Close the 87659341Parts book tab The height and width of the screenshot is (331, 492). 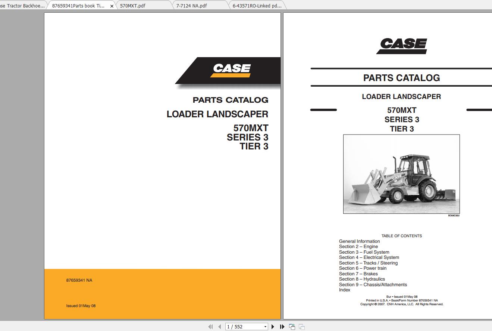112,6
